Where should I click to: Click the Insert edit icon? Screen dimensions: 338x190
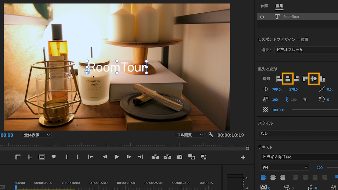point(155,157)
